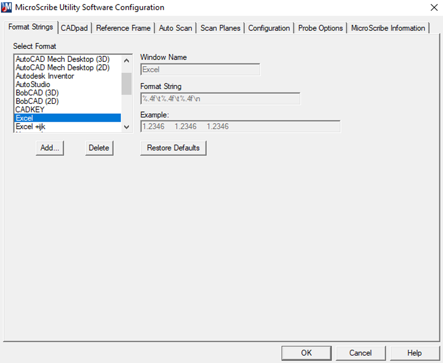
Task: Close the Software Configuration dialog
Action: pos(434,7)
